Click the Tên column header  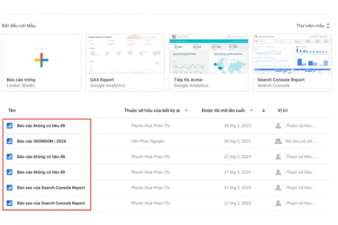click(12, 110)
